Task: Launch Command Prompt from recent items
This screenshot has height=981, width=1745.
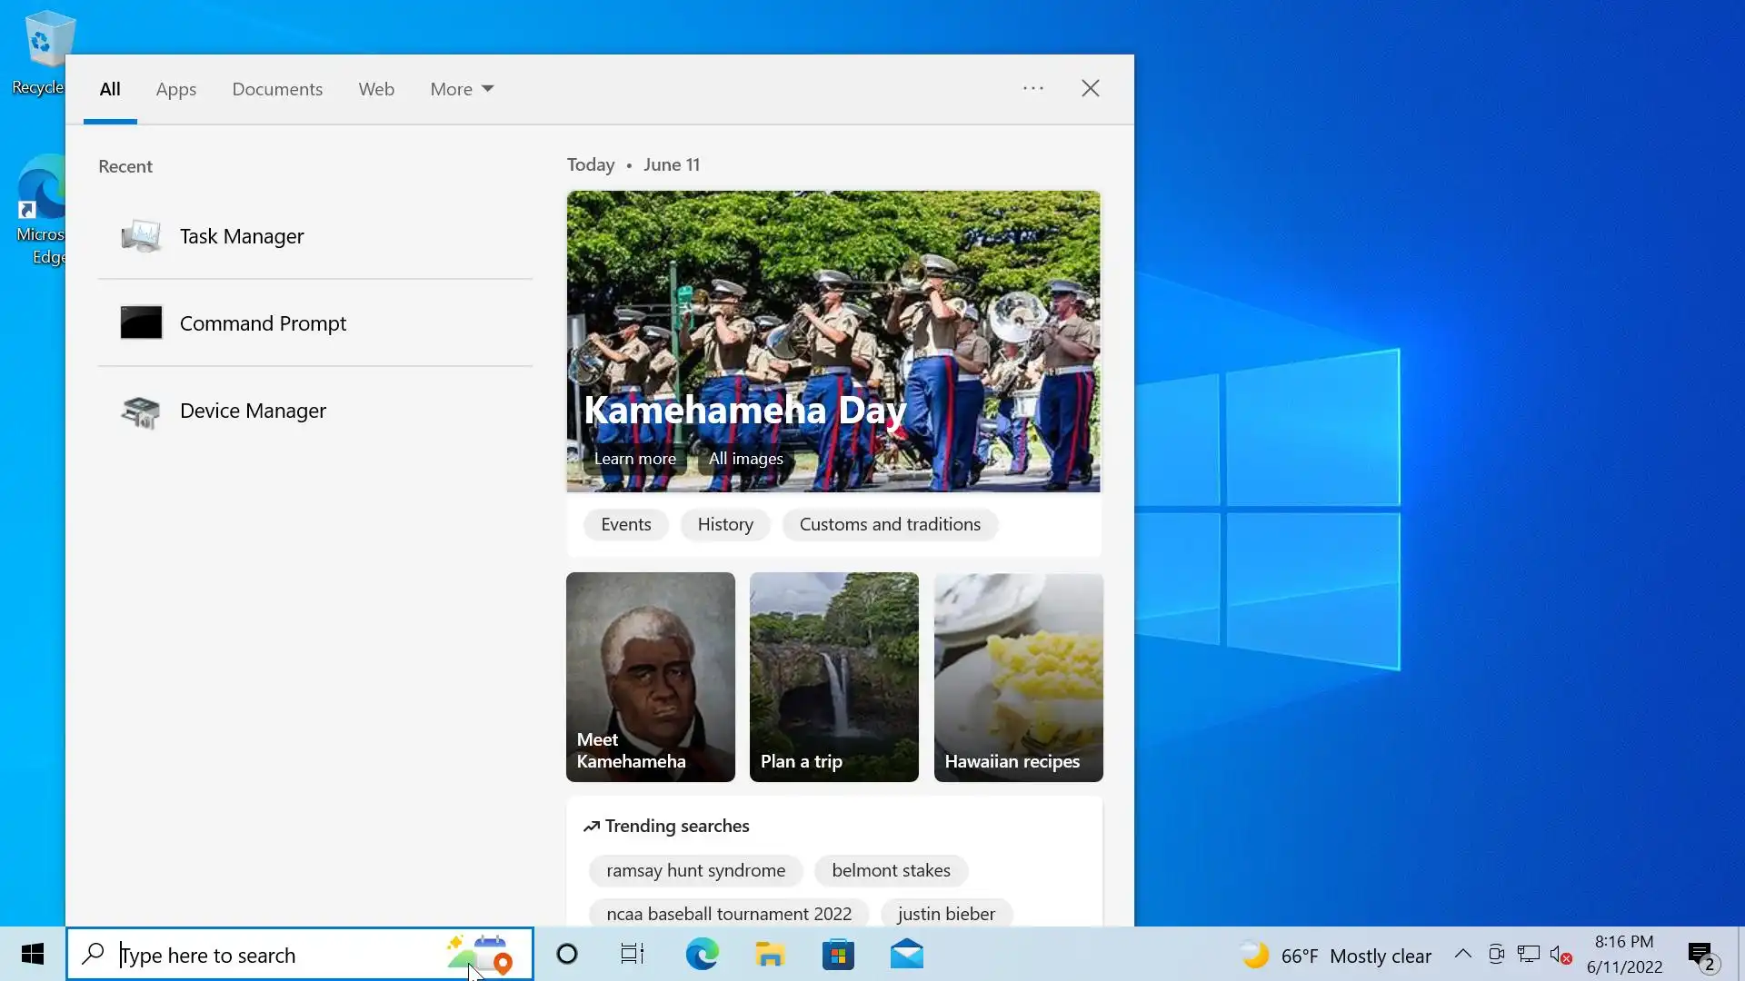Action: point(262,323)
